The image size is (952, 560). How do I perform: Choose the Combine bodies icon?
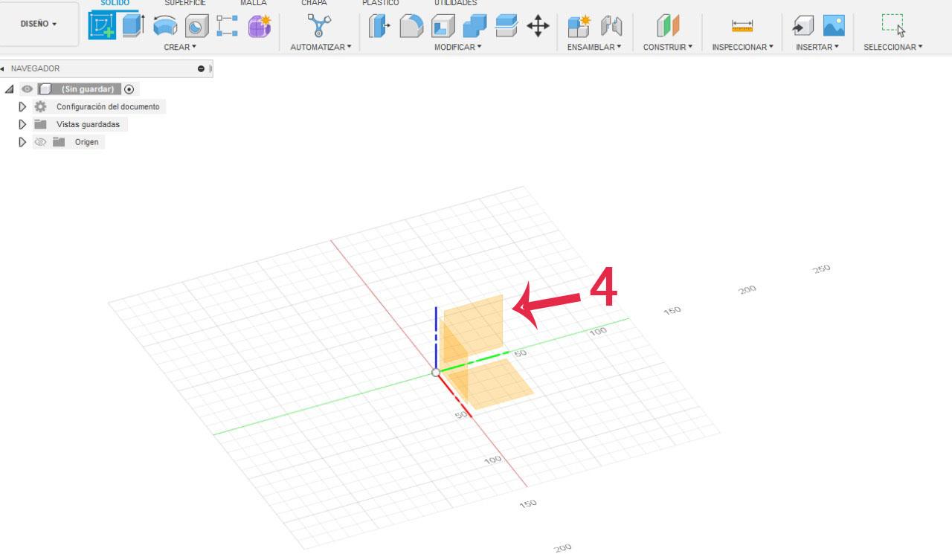point(475,27)
